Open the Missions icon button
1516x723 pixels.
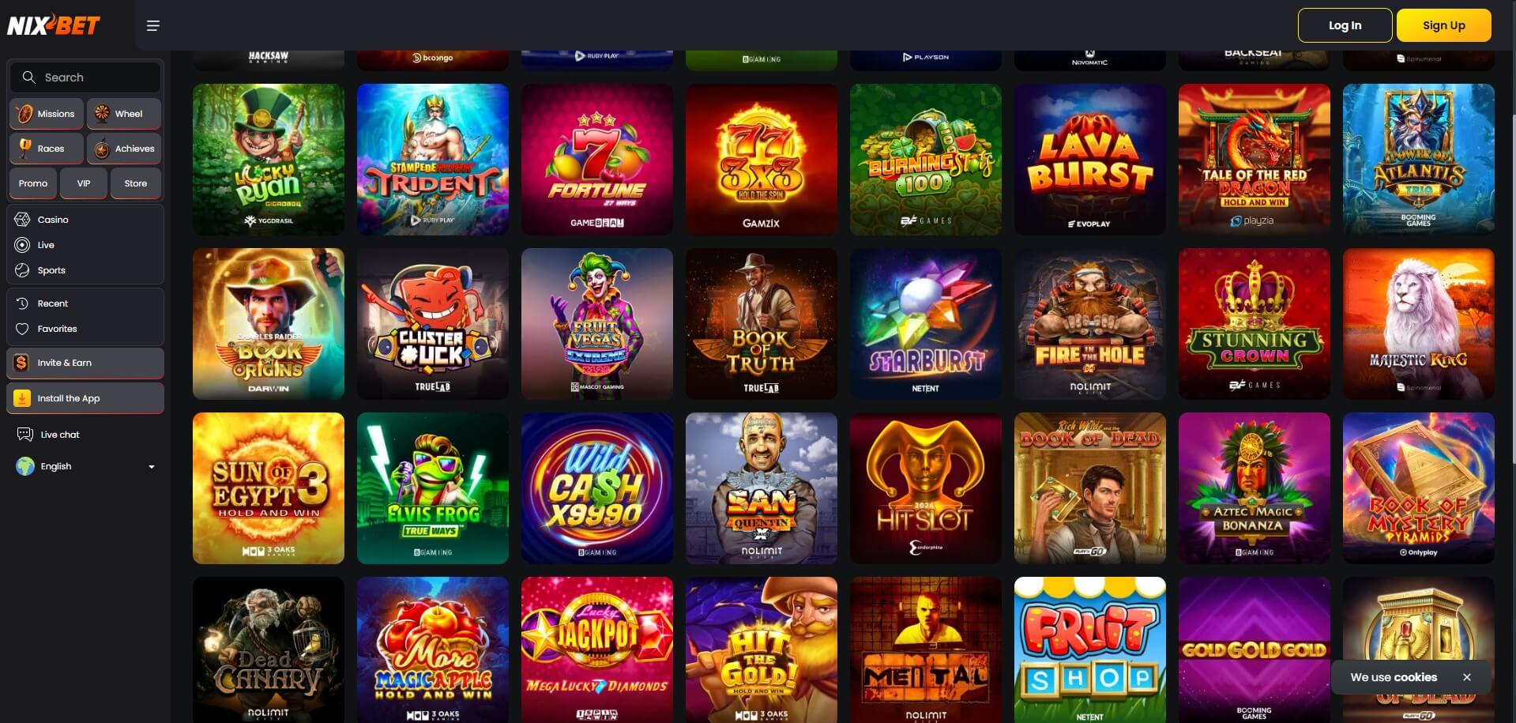coord(24,114)
